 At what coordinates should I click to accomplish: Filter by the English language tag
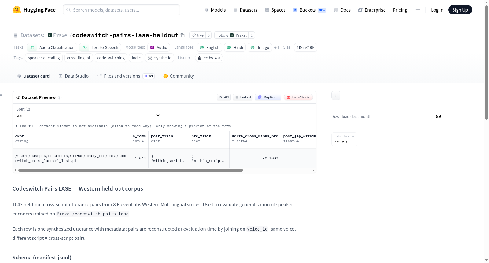point(210,47)
